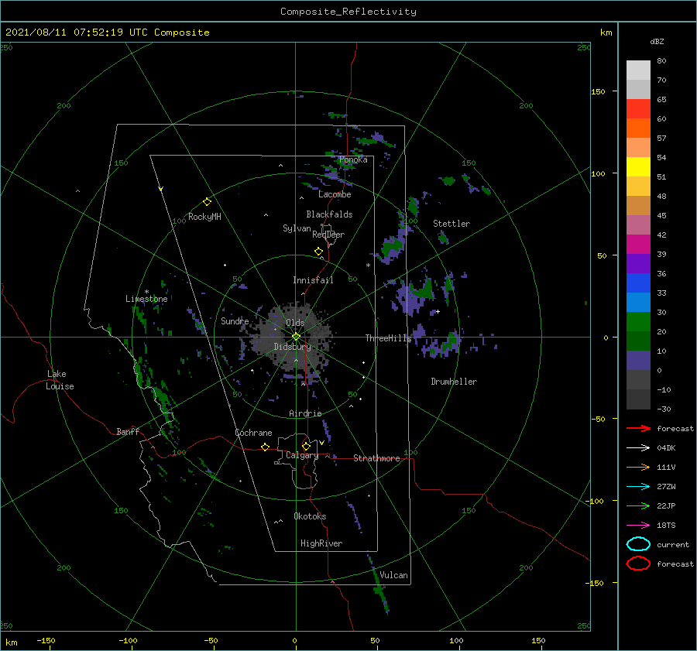Click the 18TS legend text
The height and width of the screenshot is (651, 697).
666,526
